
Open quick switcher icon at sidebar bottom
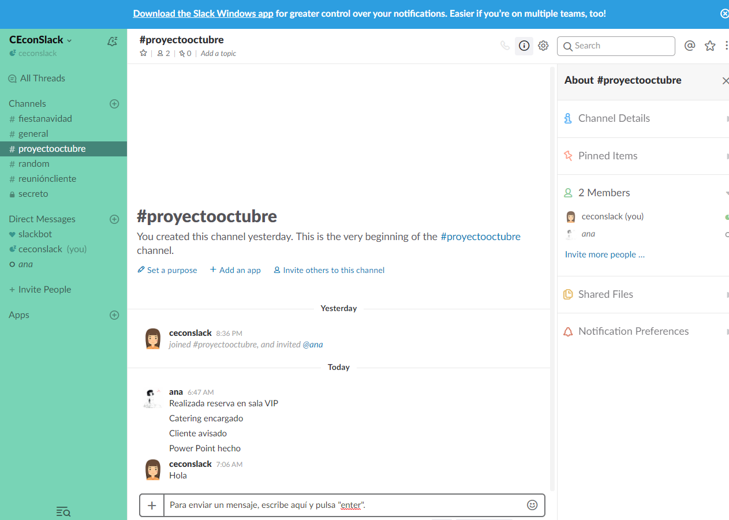pyautogui.click(x=63, y=511)
